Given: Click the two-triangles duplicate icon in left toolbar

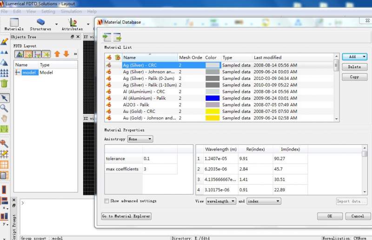Looking at the screenshot, I should click(4, 52).
